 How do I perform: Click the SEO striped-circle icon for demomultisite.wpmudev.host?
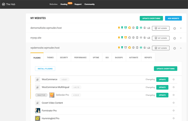coord(137,28)
